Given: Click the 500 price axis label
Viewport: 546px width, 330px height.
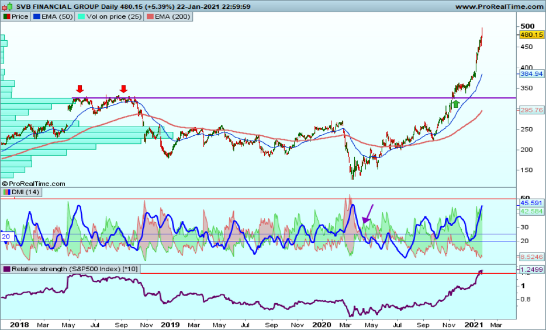Looking at the screenshot, I should [527, 26].
